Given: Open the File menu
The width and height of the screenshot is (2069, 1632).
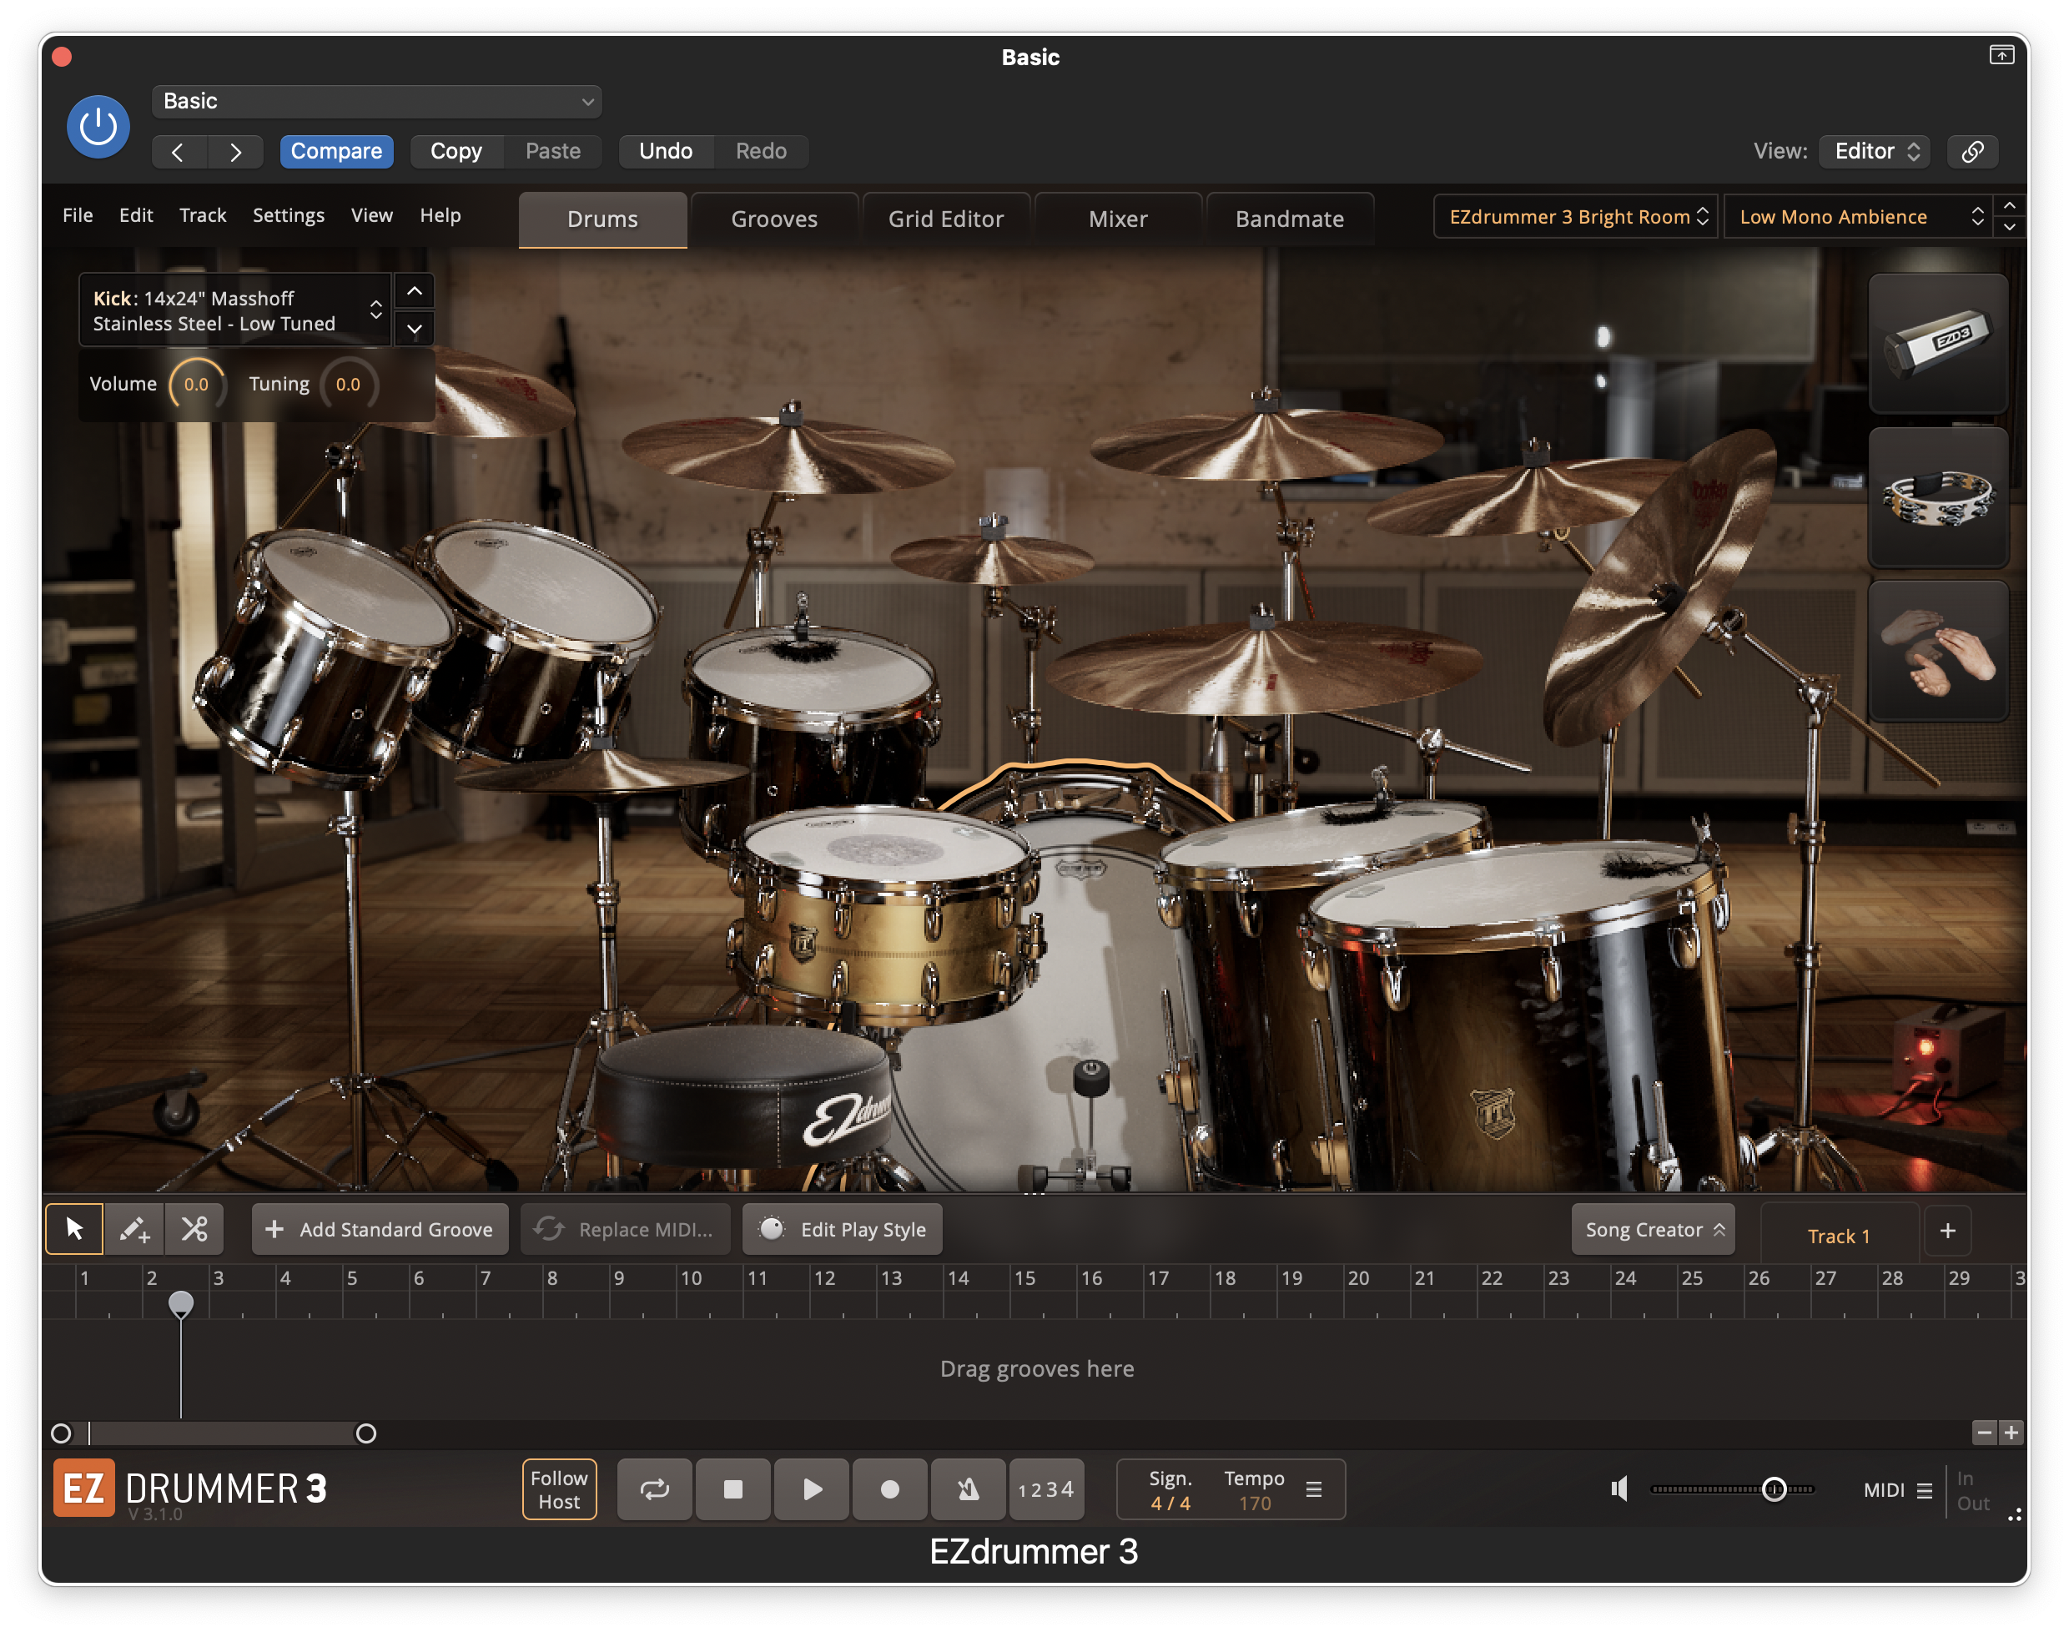Looking at the screenshot, I should click(x=78, y=215).
